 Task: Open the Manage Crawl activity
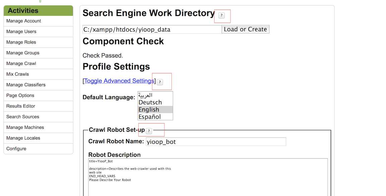click(22, 63)
